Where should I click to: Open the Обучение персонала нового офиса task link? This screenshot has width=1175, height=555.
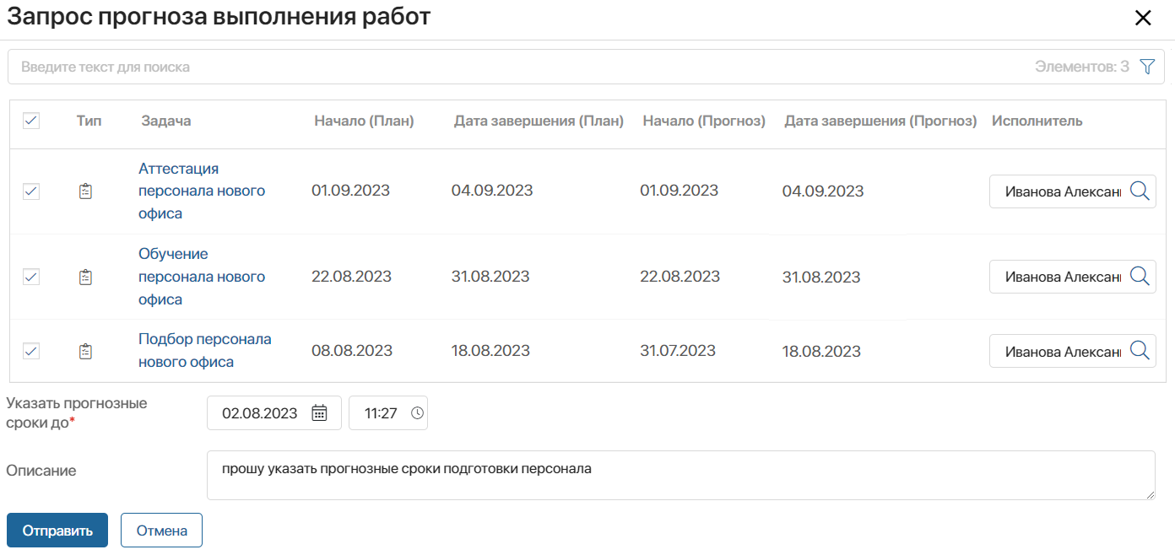pos(202,277)
